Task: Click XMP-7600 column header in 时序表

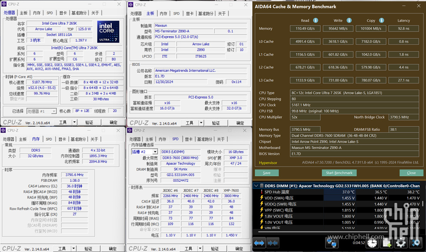Action: coord(231,190)
